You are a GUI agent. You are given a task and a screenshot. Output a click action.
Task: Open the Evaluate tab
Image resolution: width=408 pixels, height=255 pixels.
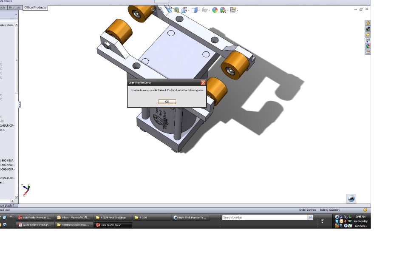click(14, 8)
